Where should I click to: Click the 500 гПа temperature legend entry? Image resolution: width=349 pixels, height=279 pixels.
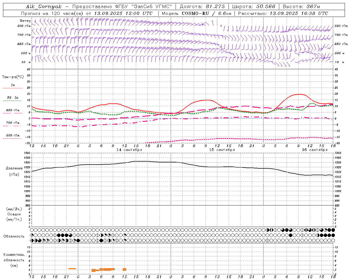click(13, 135)
